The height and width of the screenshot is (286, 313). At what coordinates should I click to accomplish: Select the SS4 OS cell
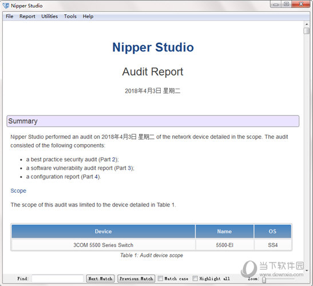pos(272,245)
